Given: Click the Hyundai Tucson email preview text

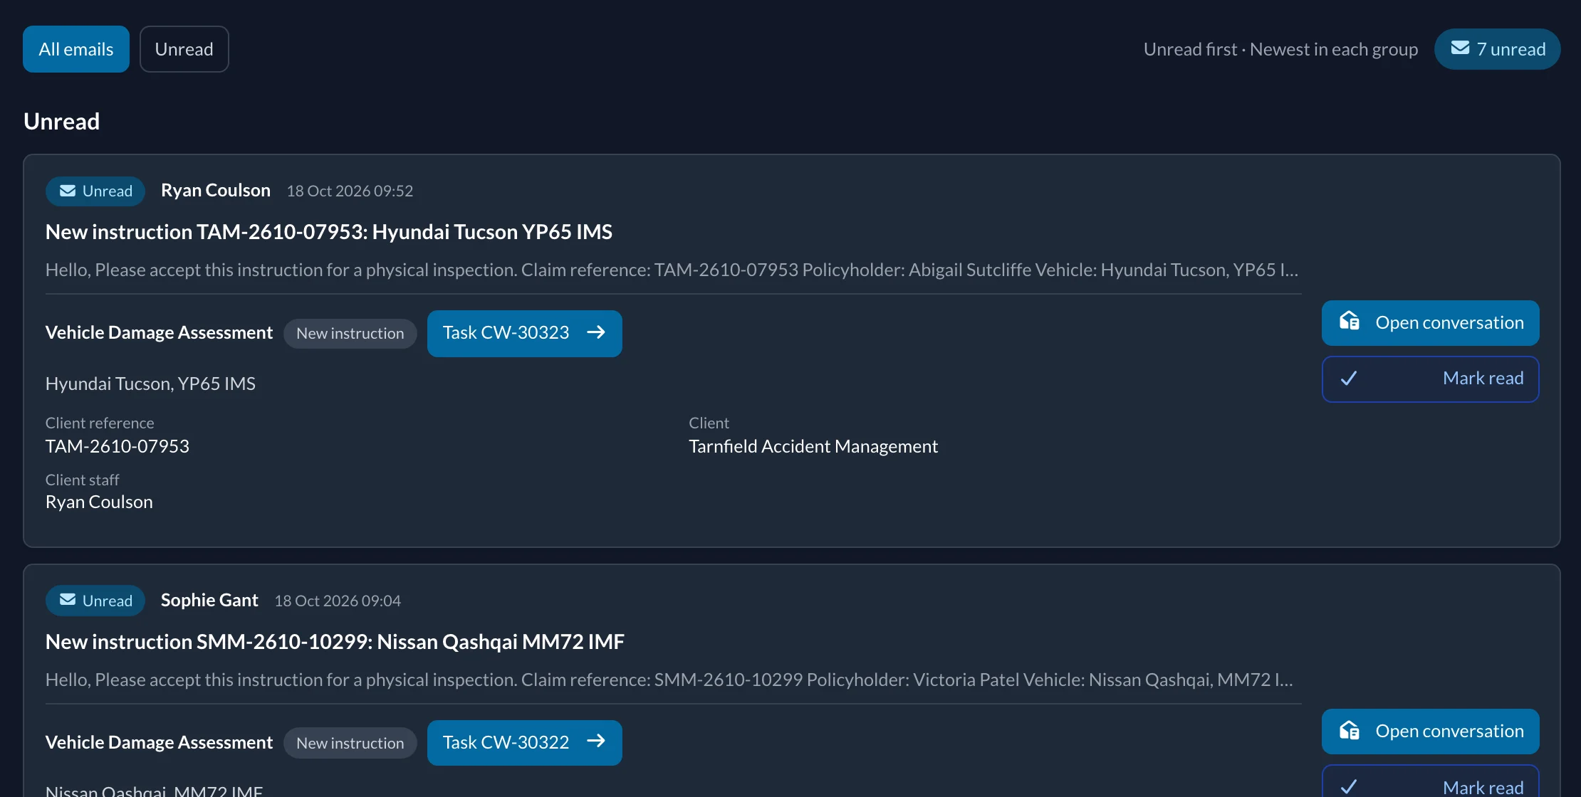Looking at the screenshot, I should pyautogui.click(x=672, y=270).
